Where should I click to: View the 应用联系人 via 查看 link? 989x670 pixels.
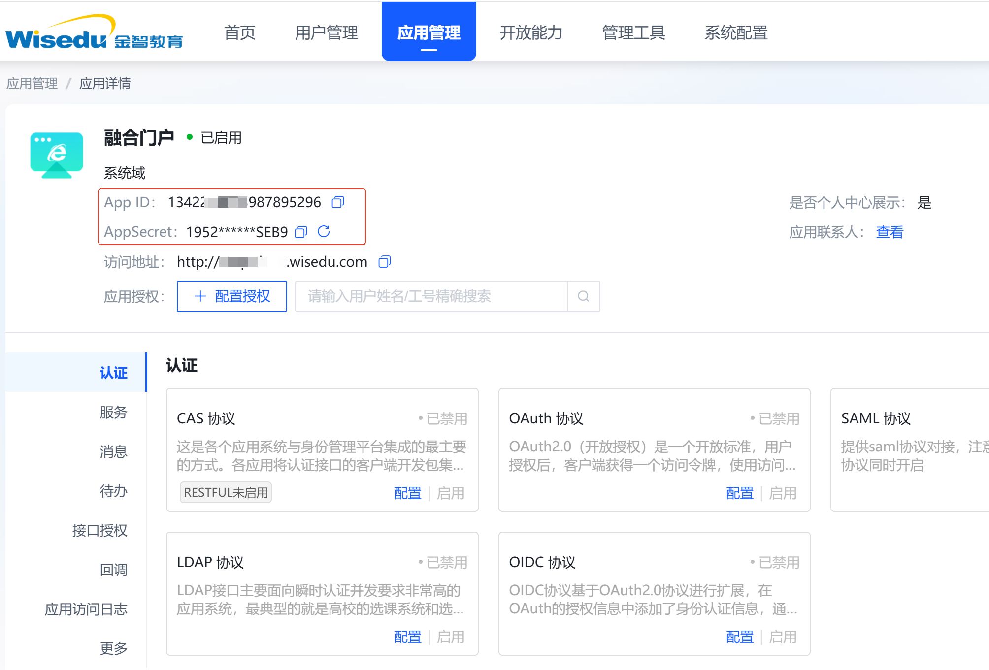coord(890,232)
